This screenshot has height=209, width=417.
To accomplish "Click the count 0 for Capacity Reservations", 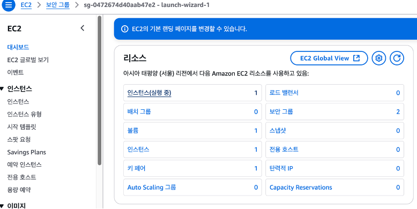I will point(398,188).
